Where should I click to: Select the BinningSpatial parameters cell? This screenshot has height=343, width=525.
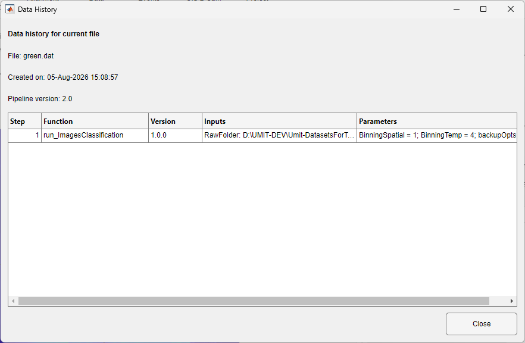tap(437, 135)
